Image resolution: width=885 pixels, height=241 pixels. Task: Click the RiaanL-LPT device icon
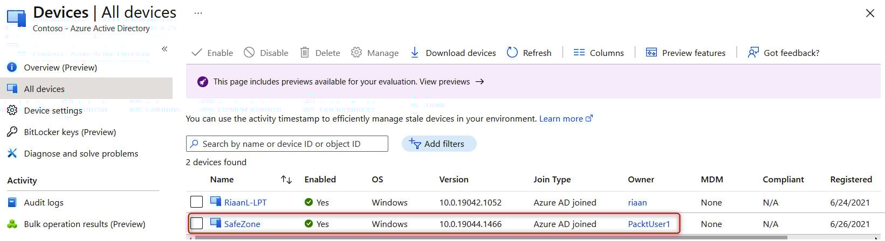pyautogui.click(x=216, y=202)
